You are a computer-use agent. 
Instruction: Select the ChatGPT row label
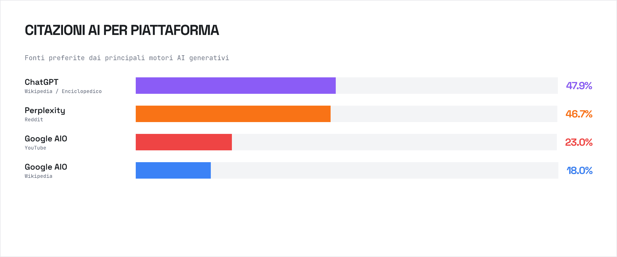tap(42, 82)
